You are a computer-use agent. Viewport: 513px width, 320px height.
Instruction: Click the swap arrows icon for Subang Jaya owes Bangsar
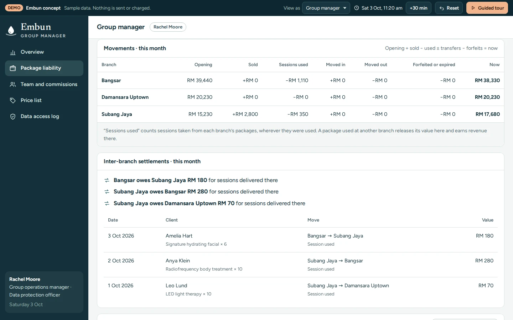107,192
